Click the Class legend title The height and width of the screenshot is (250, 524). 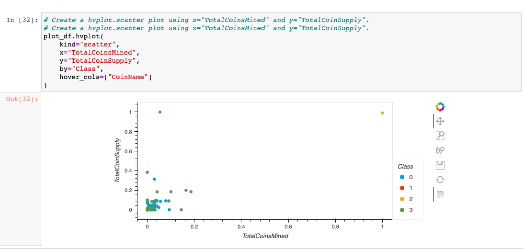pyautogui.click(x=405, y=167)
